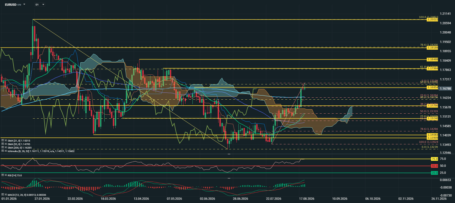
Task: Click the 01.01.2026 date on time axis
Action: [x=9, y=199]
